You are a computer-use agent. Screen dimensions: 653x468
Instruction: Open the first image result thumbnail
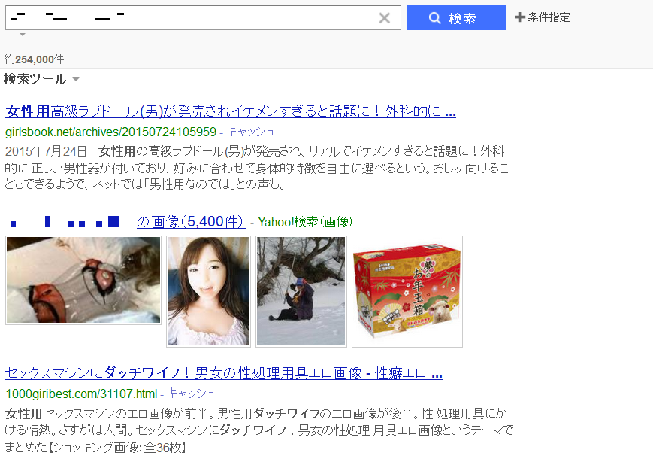83,280
